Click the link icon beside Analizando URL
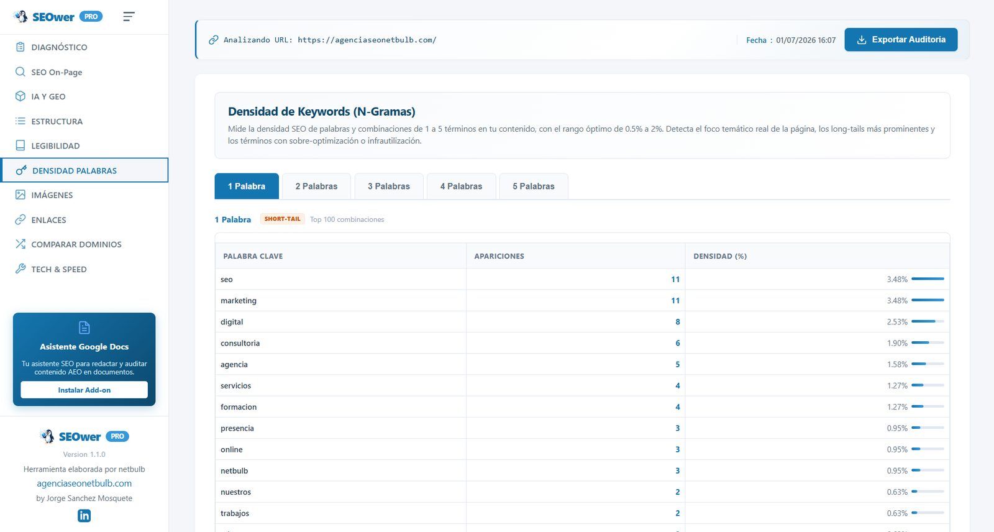 (213, 40)
